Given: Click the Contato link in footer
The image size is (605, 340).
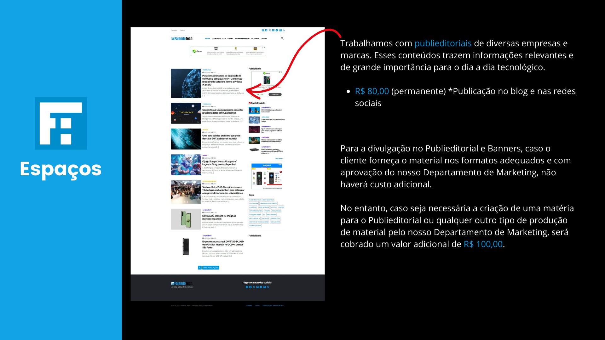Looking at the screenshot, I should (249, 305).
